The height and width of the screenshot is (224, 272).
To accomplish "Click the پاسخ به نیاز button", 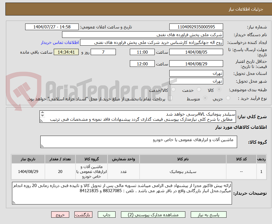I will tap(209, 215).
